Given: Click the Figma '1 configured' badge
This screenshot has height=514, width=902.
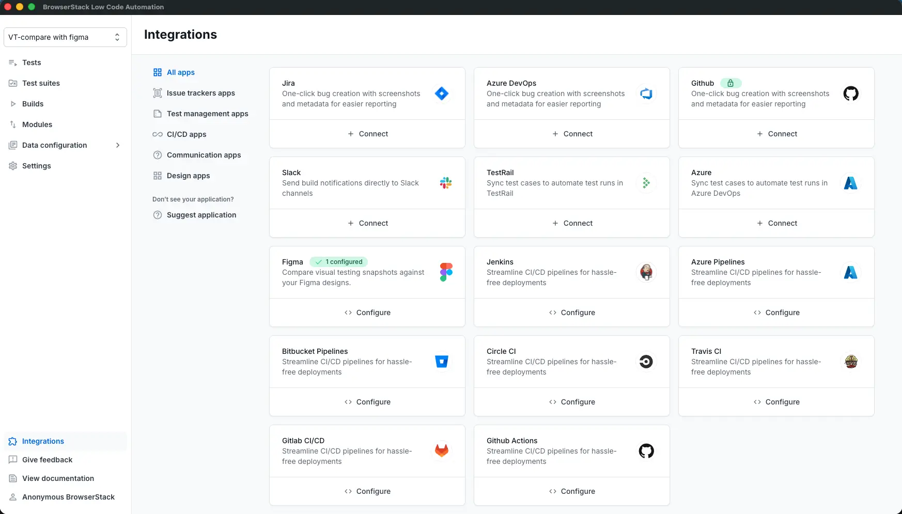Looking at the screenshot, I should point(339,262).
